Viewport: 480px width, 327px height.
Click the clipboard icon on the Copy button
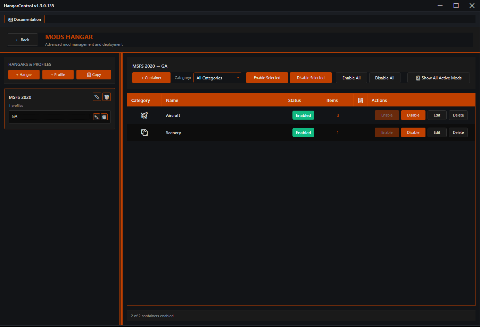click(88, 74)
